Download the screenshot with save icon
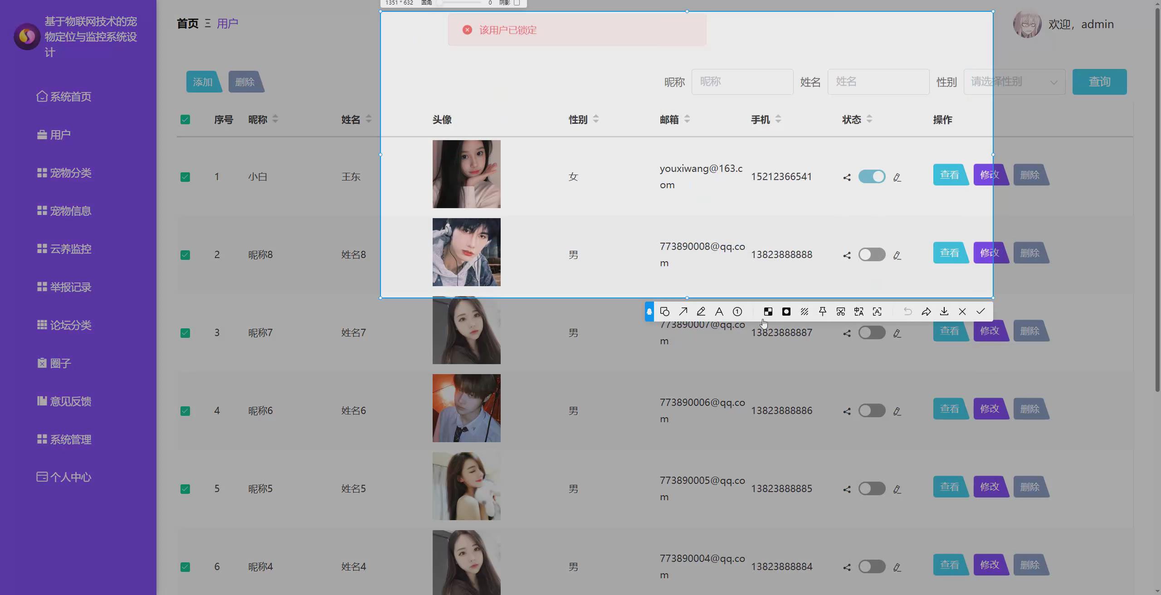The width and height of the screenshot is (1161, 595). tap(944, 312)
